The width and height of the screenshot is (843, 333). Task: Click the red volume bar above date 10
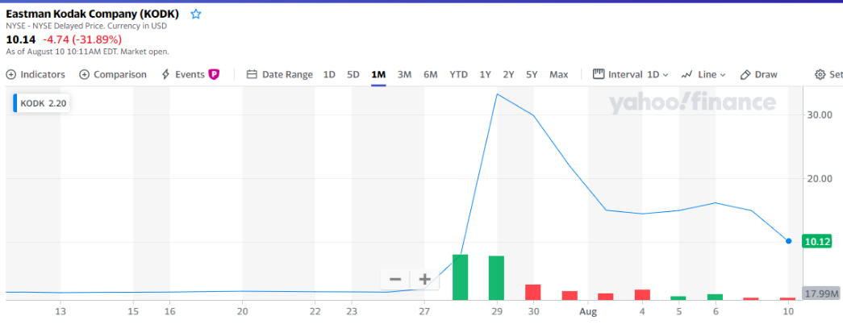click(787, 298)
